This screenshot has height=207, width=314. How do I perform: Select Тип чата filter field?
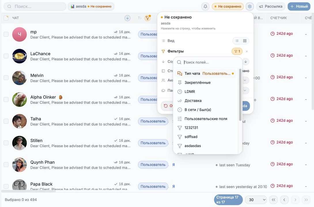(206, 74)
